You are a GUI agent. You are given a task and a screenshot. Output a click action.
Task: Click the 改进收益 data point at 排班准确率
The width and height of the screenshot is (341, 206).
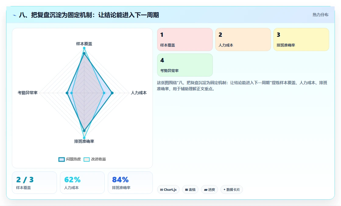click(84, 138)
